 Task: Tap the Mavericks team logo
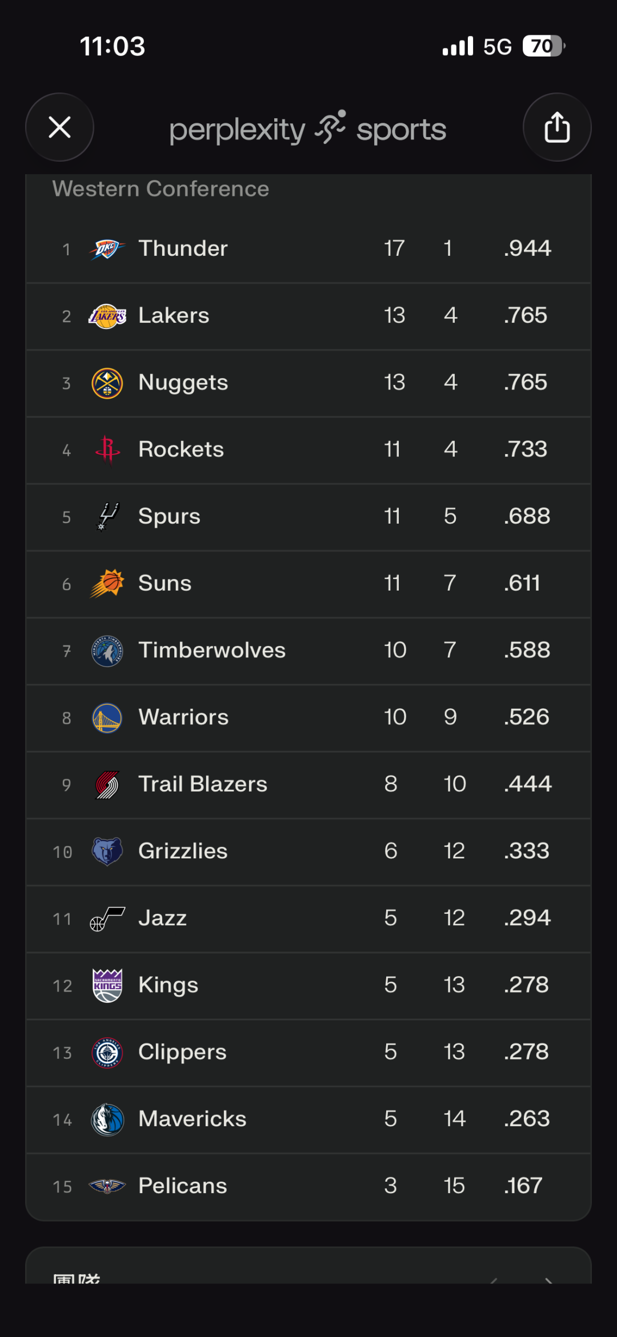pos(107,1119)
